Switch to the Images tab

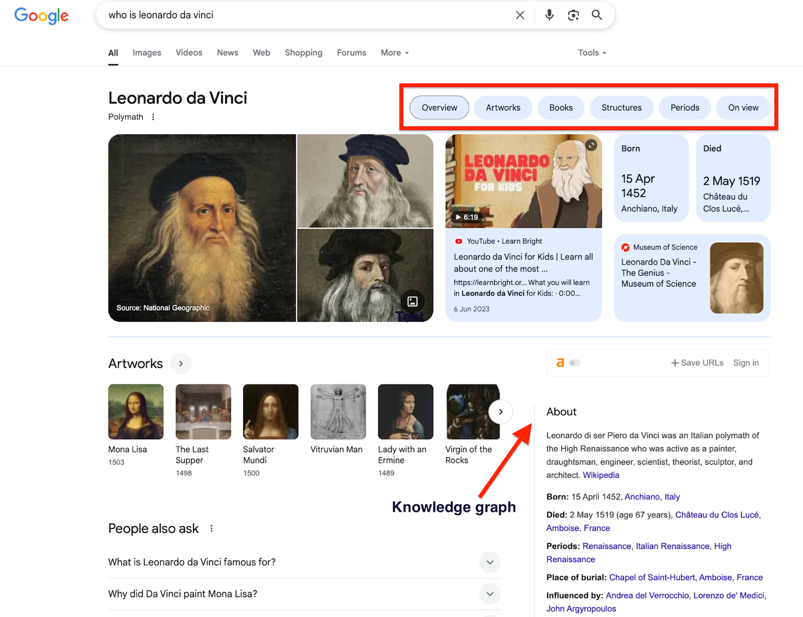click(x=147, y=53)
